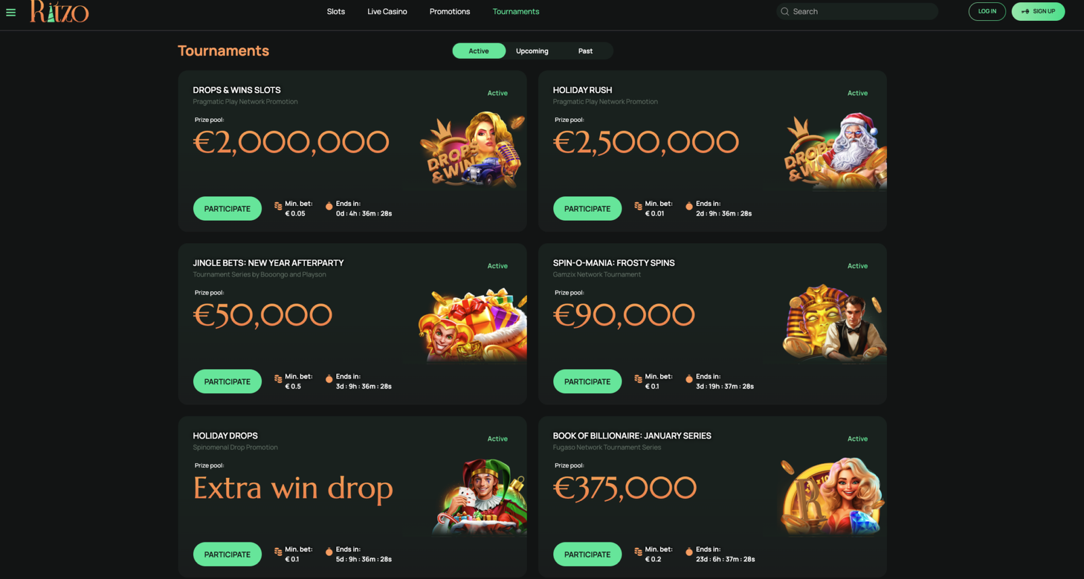
Task: Click the Drops & Wins Slots artwork
Action: (473, 150)
